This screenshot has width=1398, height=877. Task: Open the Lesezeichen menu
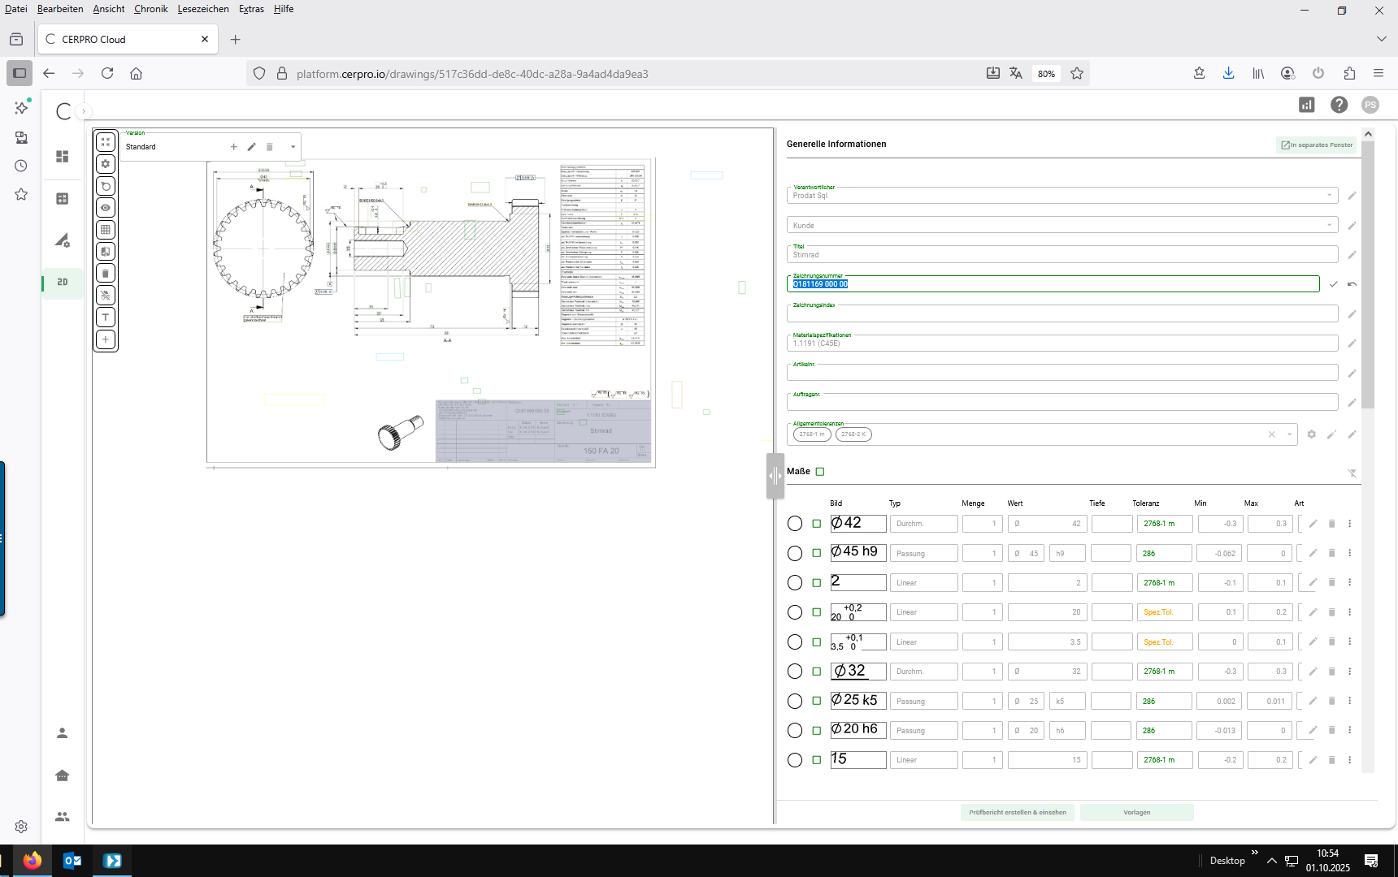pyautogui.click(x=203, y=9)
